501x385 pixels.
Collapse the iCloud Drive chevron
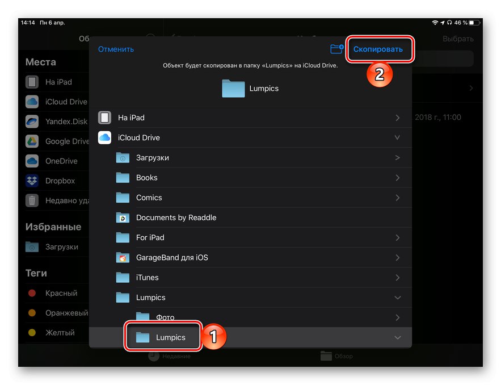[x=397, y=137]
